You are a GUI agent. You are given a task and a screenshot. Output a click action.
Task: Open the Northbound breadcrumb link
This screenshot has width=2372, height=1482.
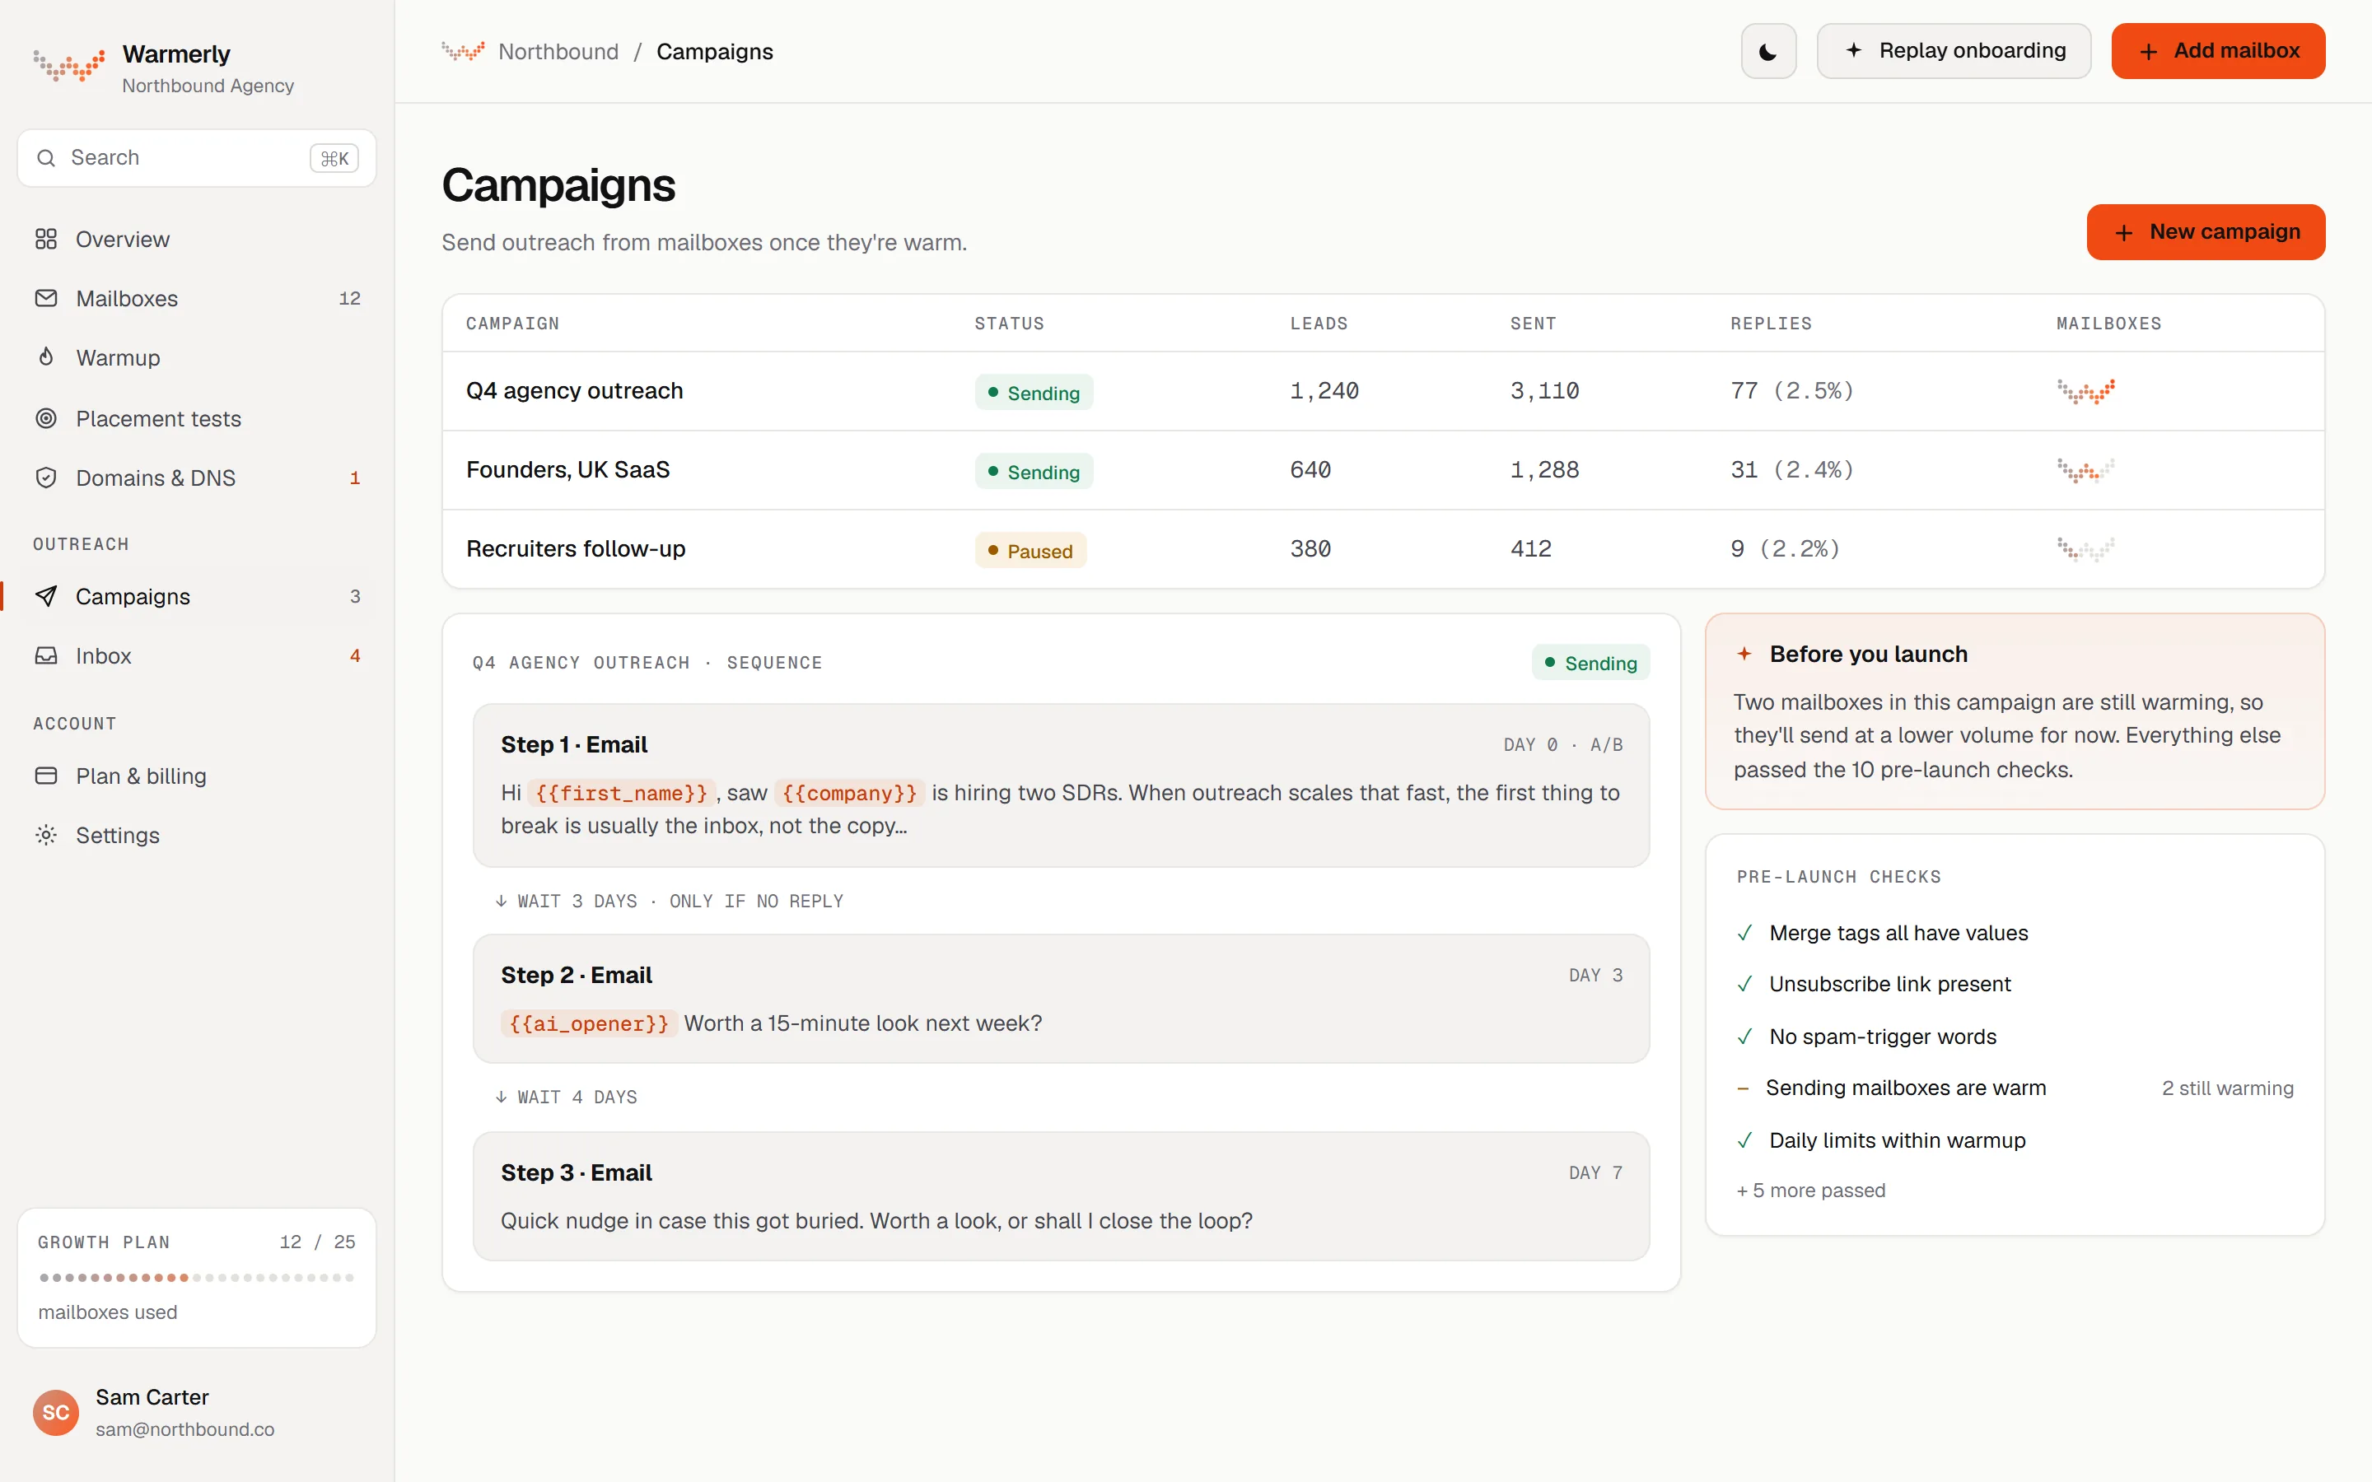tap(558, 51)
